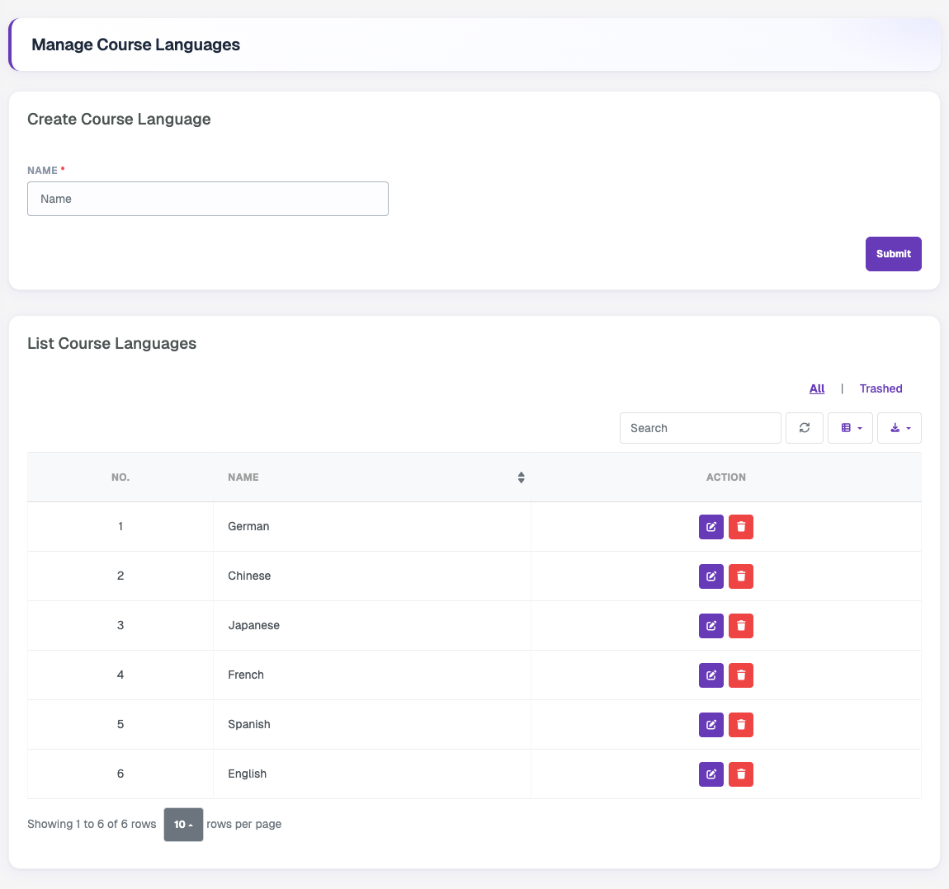The height and width of the screenshot is (889, 949).
Task: Switch to the Trashed filter
Action: 881,389
